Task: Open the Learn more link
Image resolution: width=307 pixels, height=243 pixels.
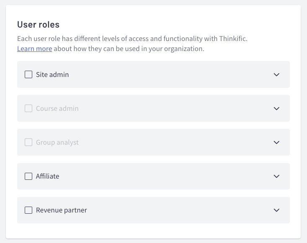Action: pos(34,49)
